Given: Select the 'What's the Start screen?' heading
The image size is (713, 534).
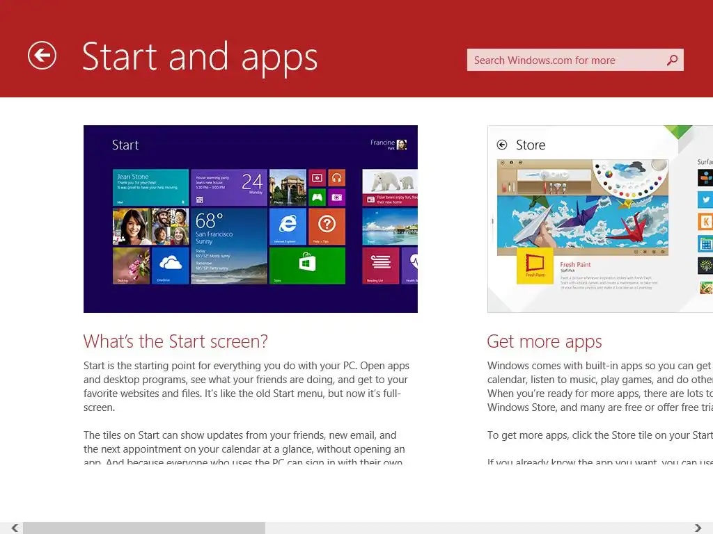Looking at the screenshot, I should [x=175, y=341].
